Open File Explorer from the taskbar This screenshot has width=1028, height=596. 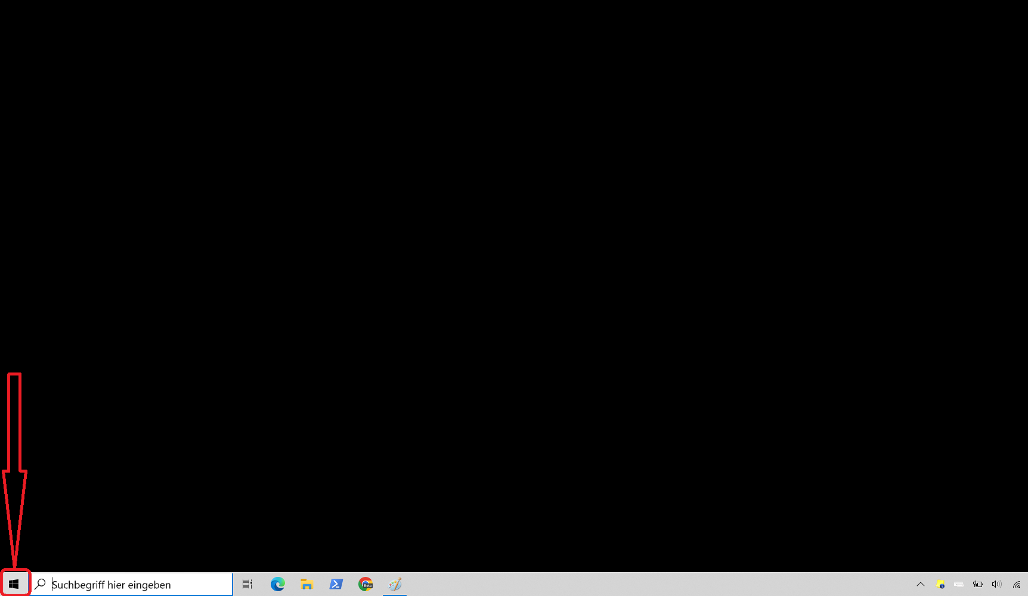click(307, 584)
